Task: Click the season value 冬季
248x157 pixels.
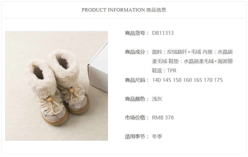Action: pos(157,136)
